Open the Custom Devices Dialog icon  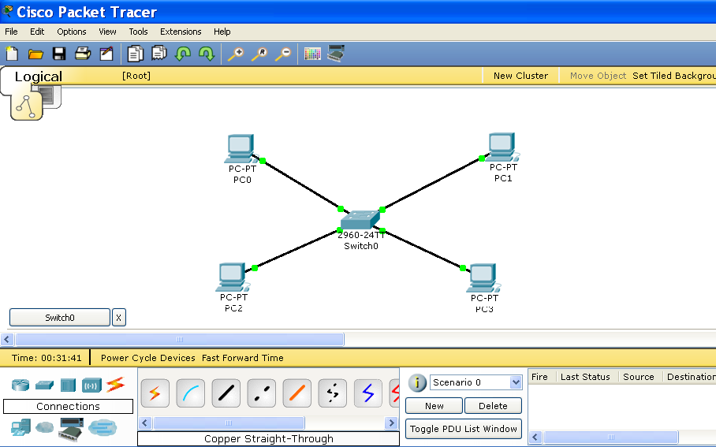click(x=336, y=53)
